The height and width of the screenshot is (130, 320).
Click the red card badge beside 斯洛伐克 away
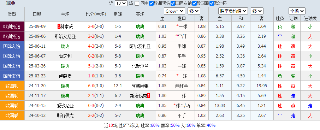(x=149, y=95)
